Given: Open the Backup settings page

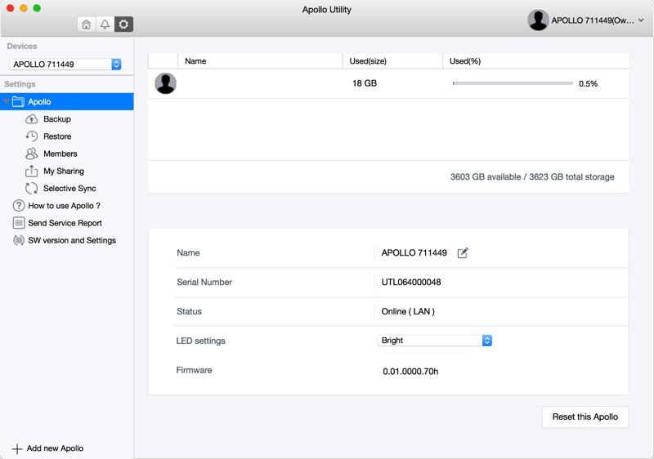Looking at the screenshot, I should pyautogui.click(x=57, y=119).
